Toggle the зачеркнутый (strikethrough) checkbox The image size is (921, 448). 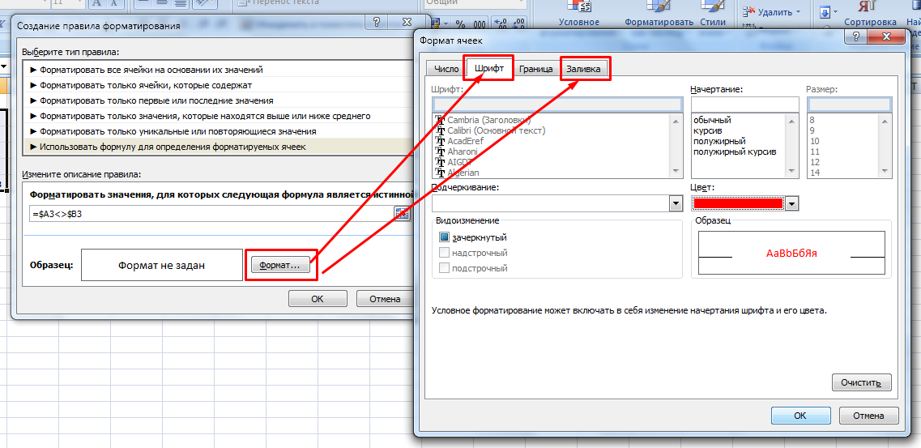click(x=444, y=237)
